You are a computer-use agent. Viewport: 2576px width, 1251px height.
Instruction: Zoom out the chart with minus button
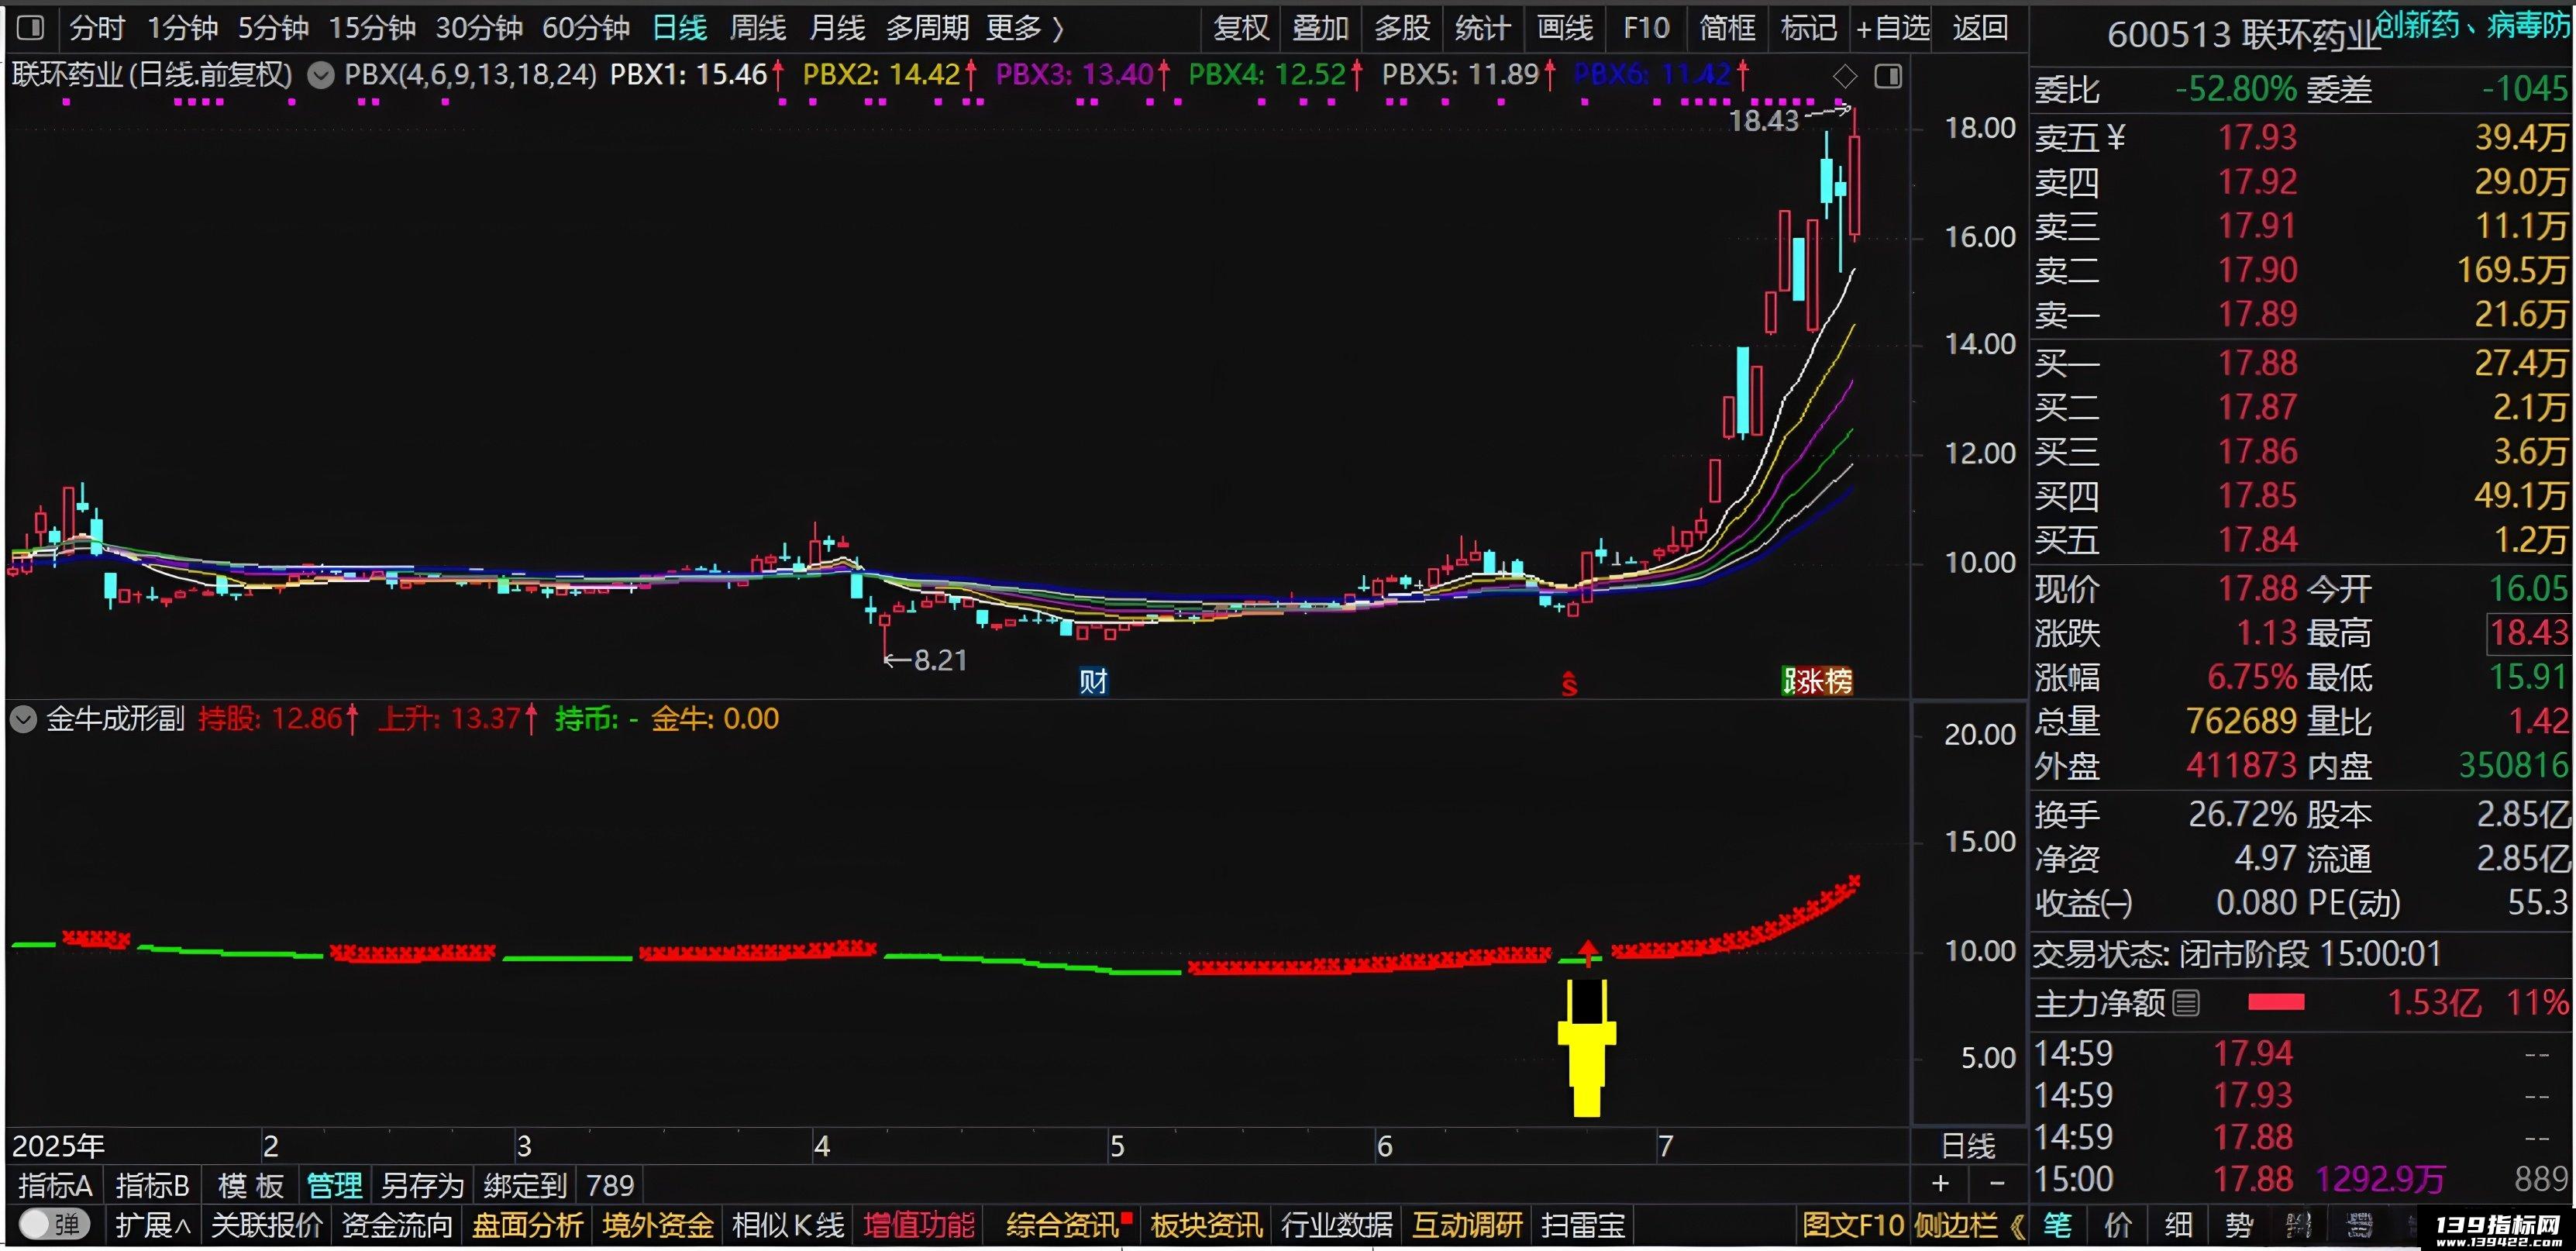[1997, 1183]
